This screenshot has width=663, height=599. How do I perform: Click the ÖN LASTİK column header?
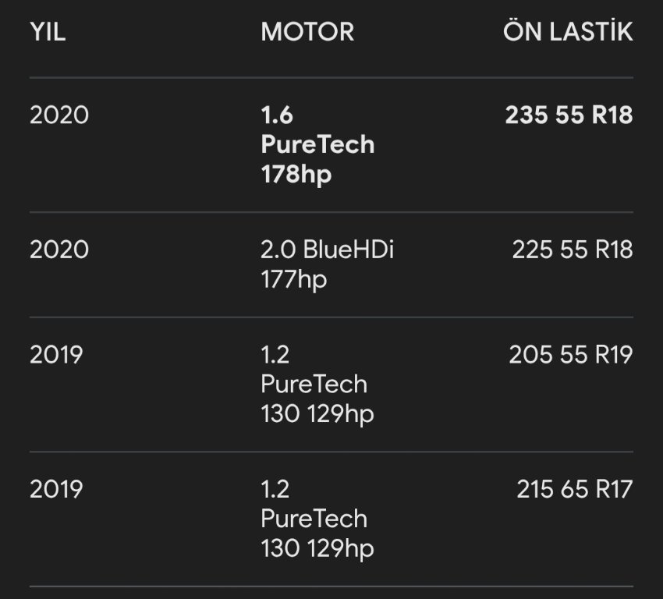click(568, 32)
